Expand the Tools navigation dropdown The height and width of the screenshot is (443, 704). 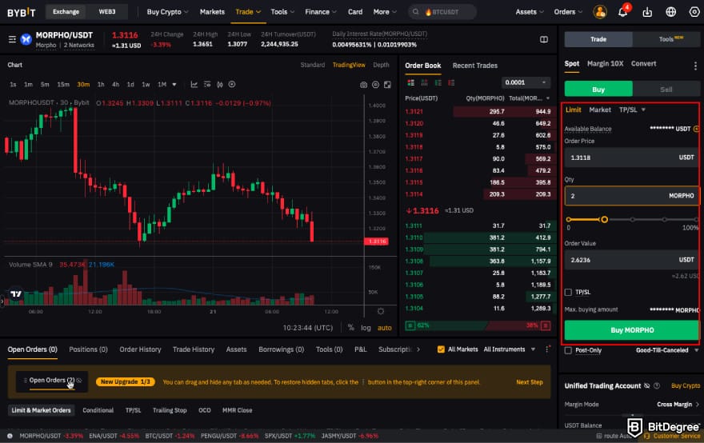[282, 12]
